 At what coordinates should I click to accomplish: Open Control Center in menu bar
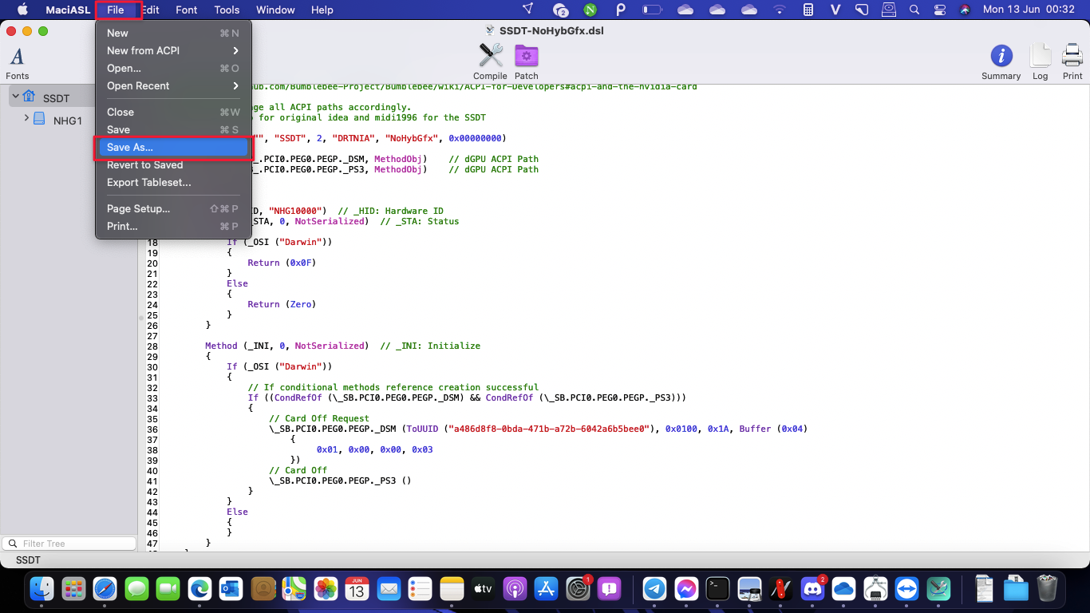tap(938, 10)
